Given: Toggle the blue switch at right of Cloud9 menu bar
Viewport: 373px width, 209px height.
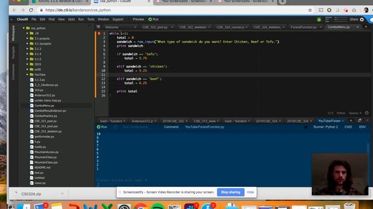Looking at the screenshot, I should click(371, 20).
